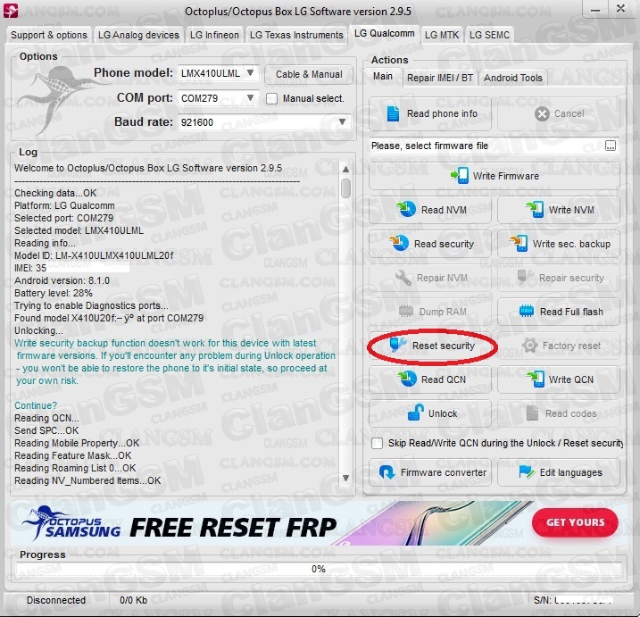Browse for firmware file with ellipsis button
This screenshot has width=640, height=617.
tap(611, 146)
